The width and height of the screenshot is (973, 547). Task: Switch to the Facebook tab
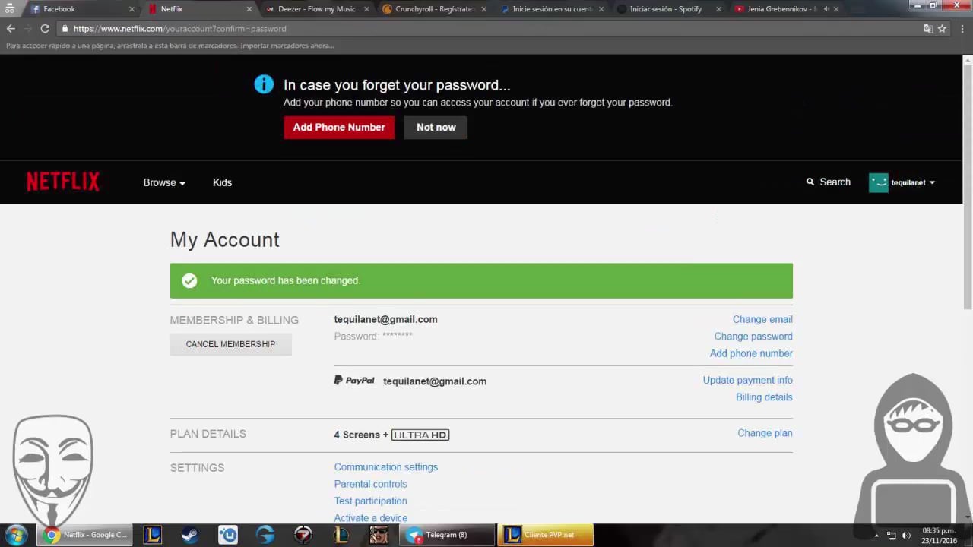coord(81,9)
